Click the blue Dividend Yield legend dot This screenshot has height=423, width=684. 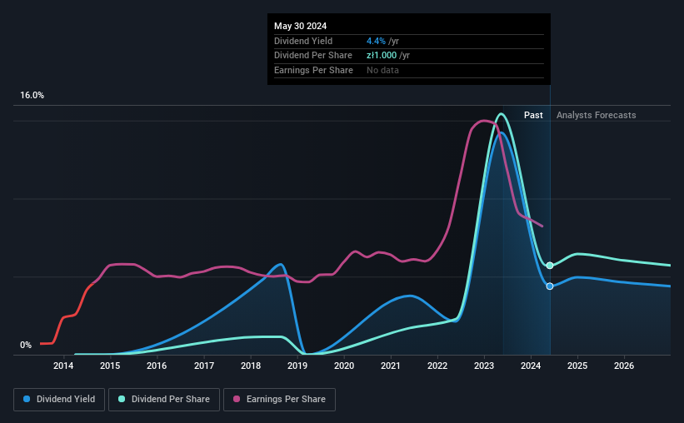pyautogui.click(x=27, y=399)
